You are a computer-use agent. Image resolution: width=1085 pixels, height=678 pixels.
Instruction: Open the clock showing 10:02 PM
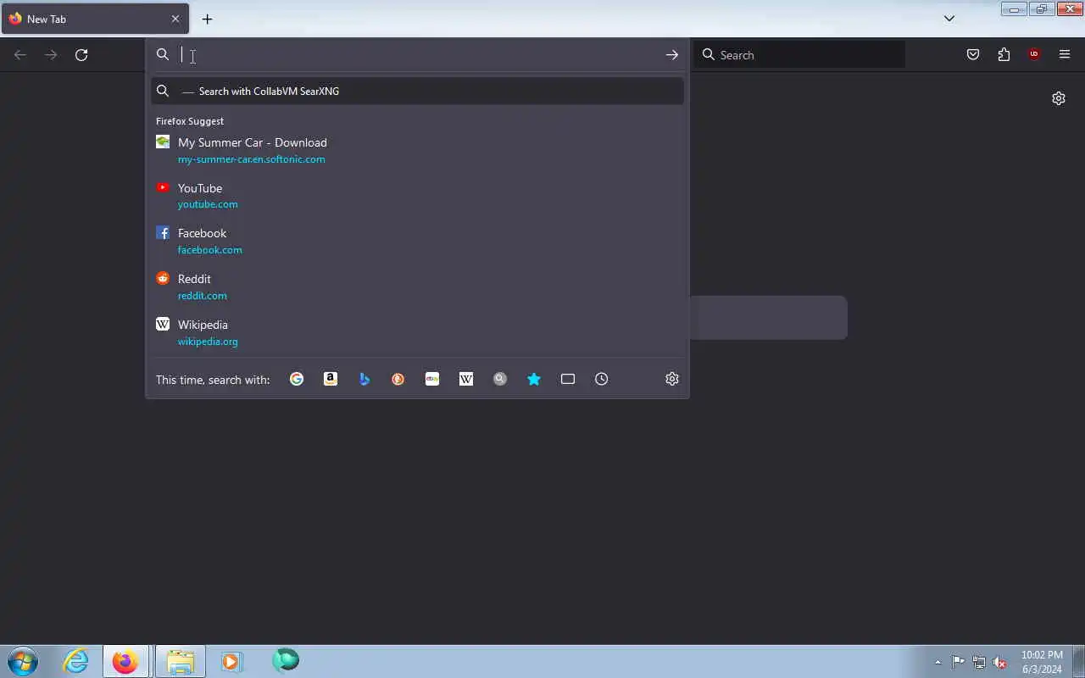(1042, 662)
